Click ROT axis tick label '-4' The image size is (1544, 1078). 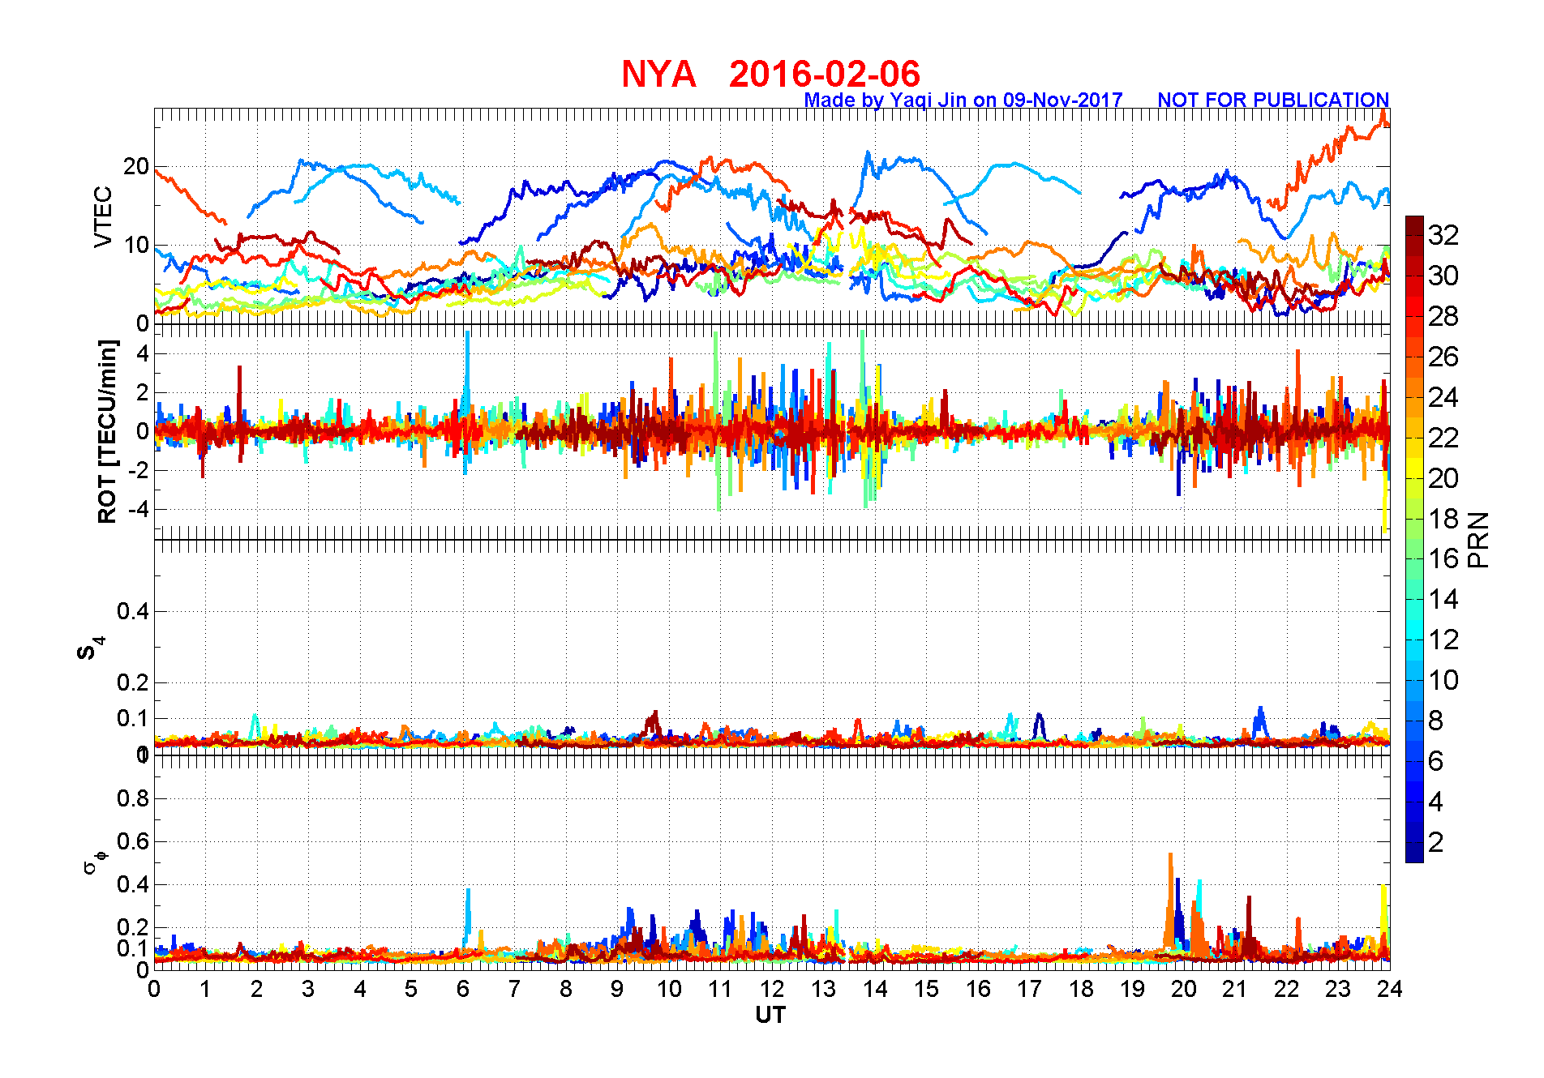point(137,509)
